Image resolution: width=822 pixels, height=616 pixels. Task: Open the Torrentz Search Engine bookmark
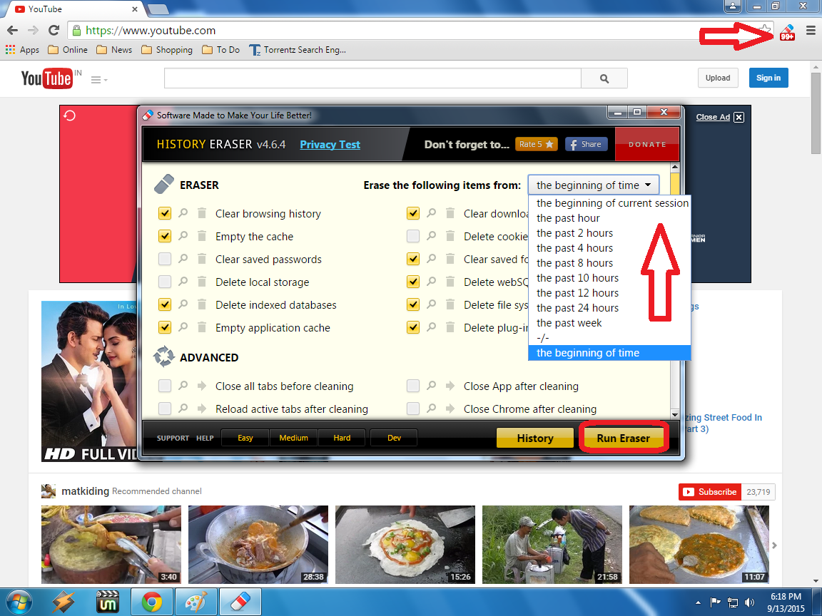pyautogui.click(x=298, y=50)
